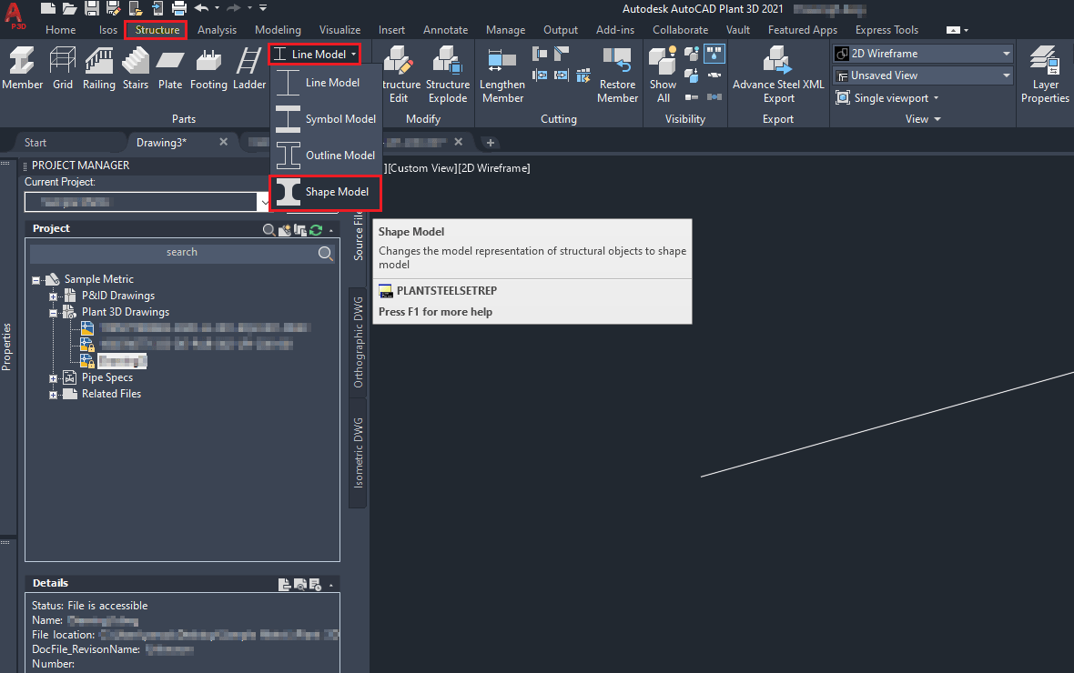Click the Grid tool icon

click(x=62, y=68)
